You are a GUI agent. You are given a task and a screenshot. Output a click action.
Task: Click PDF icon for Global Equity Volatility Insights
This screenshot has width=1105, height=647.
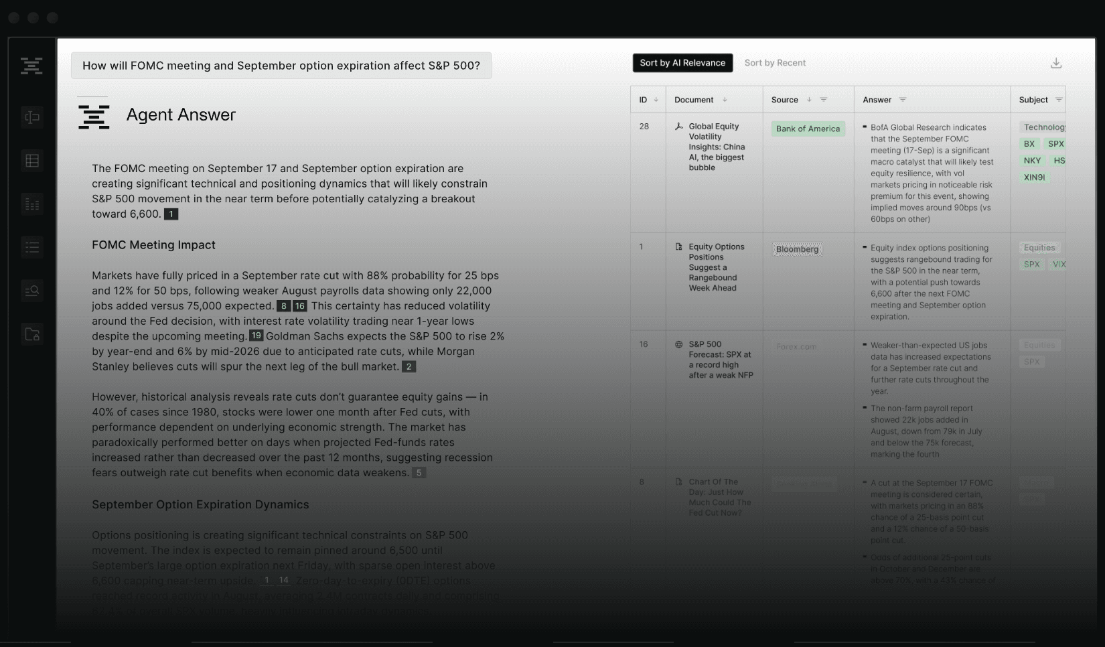coord(679,126)
